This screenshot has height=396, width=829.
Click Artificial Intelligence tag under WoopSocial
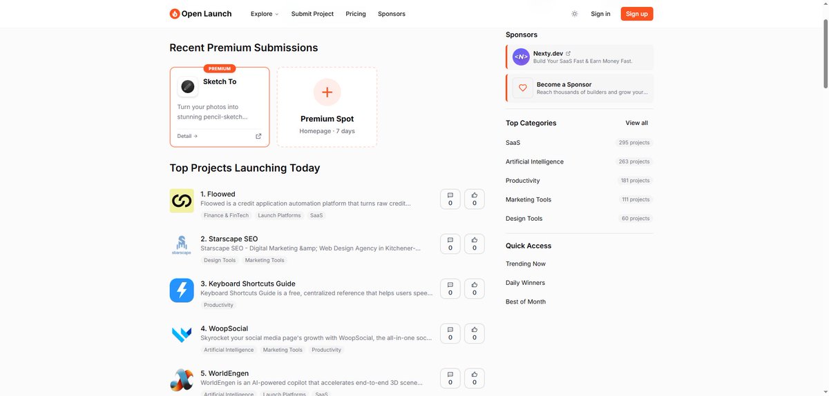pyautogui.click(x=229, y=350)
